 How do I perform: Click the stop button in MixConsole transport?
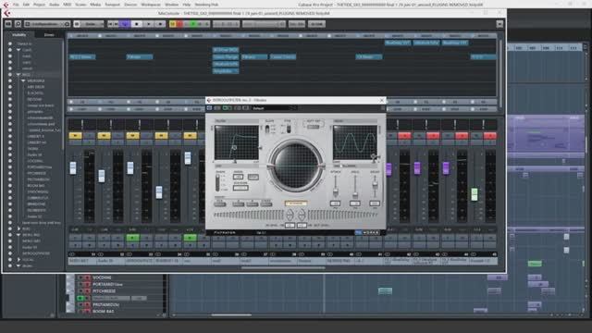[137, 24]
